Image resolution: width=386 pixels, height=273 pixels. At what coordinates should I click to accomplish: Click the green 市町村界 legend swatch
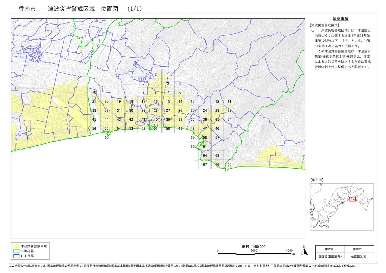pyautogui.click(x=16, y=251)
